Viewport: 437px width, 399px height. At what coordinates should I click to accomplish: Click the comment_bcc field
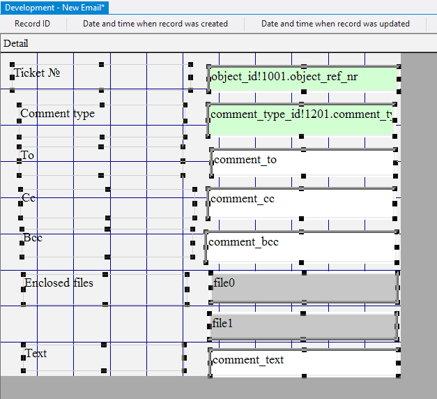tap(302, 246)
